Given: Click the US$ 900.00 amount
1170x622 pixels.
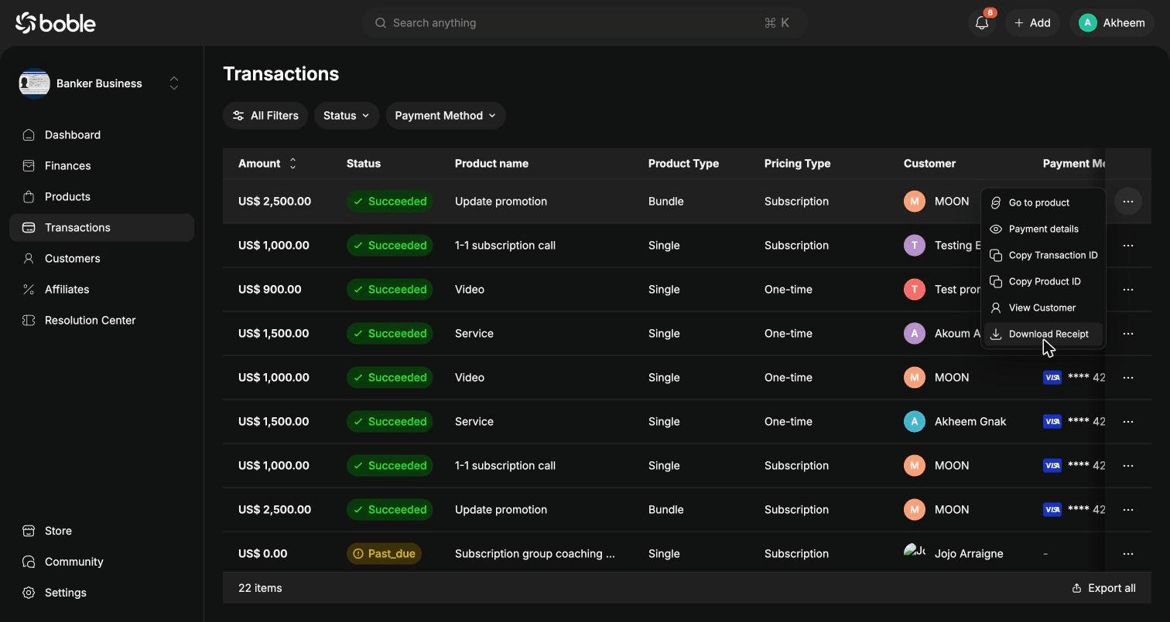Looking at the screenshot, I should (x=270, y=289).
